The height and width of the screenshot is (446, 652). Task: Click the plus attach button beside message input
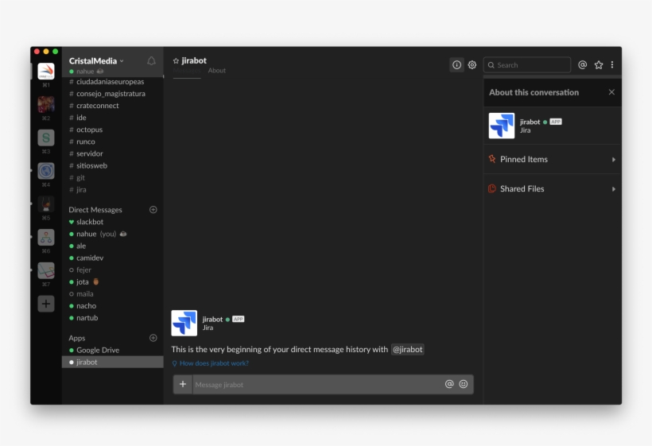click(183, 384)
